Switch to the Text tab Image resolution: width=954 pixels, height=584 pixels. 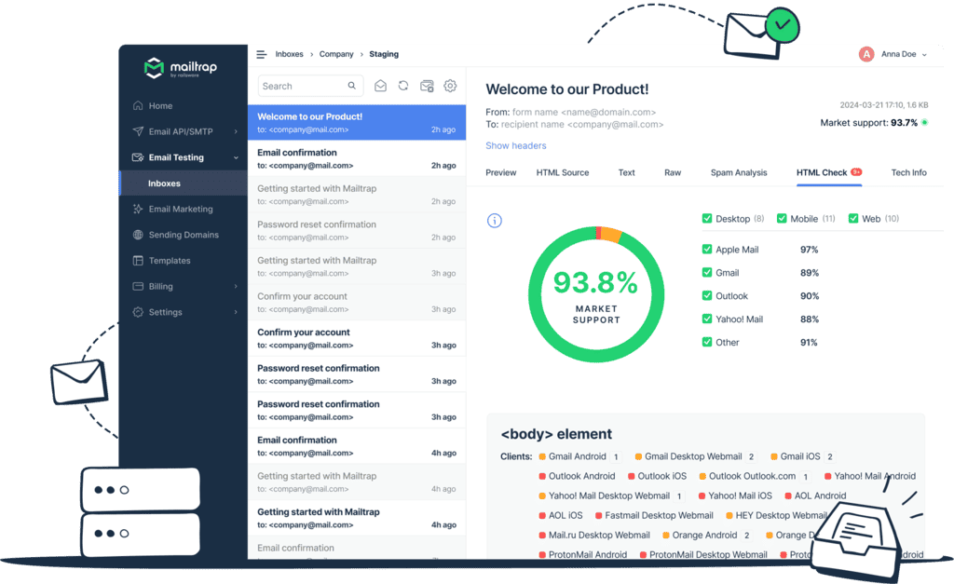(x=627, y=172)
